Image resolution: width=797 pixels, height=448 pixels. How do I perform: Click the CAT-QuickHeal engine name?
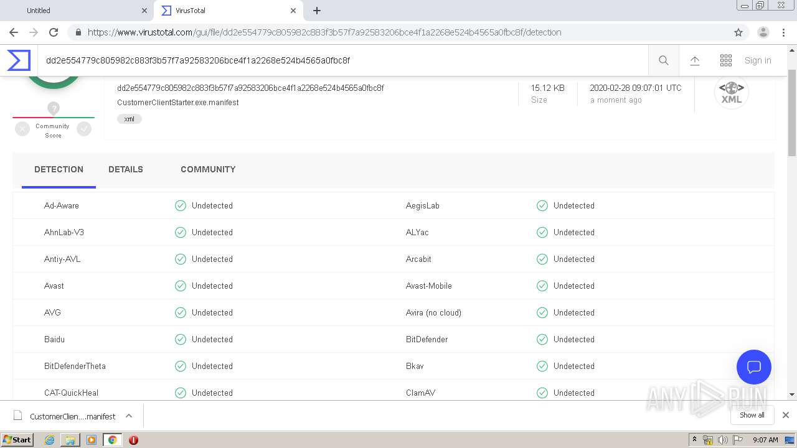71,393
